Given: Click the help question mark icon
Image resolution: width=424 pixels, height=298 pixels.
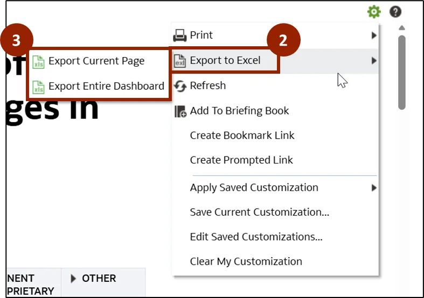Looking at the screenshot, I should coord(396,11).
